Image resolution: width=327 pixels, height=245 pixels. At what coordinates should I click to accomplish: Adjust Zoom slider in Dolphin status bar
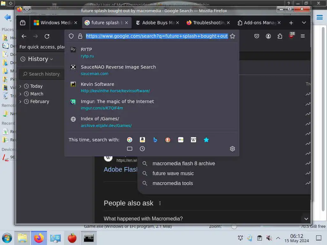click(x=234, y=226)
